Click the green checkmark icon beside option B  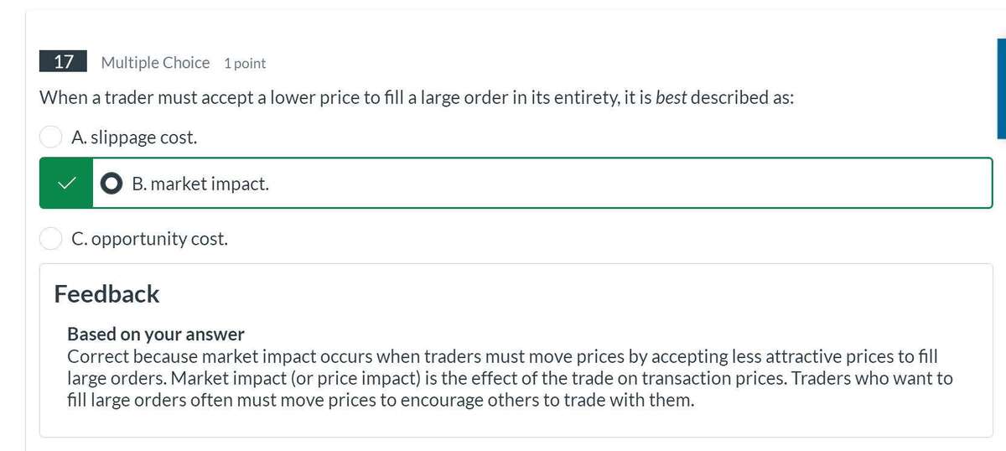click(66, 183)
